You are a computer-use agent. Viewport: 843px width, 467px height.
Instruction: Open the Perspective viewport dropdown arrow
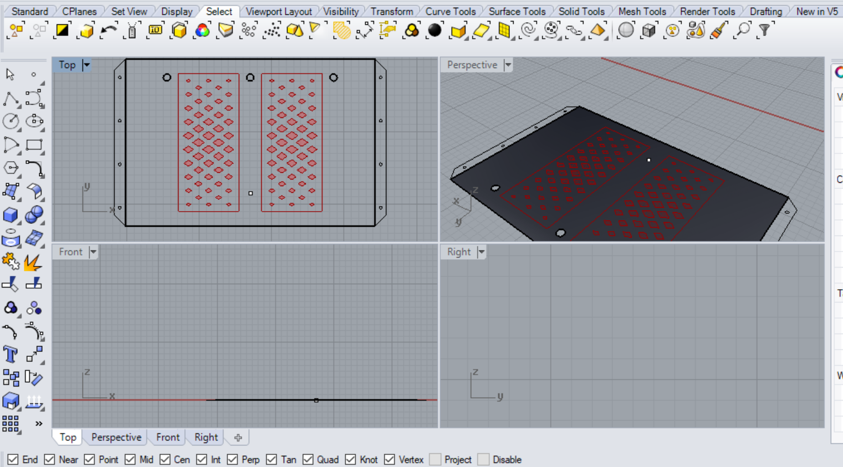point(508,65)
